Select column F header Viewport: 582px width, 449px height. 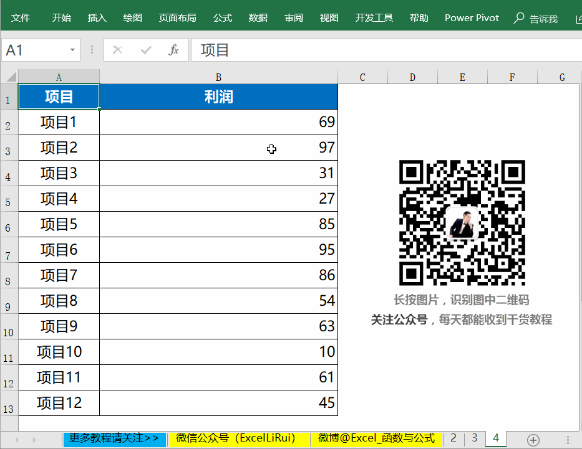[512, 77]
